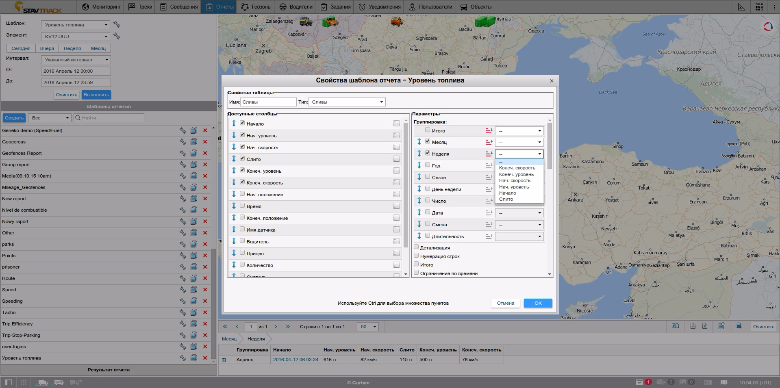The width and height of the screenshot is (780, 388).
Task: Edit template wrench next to Шаблон dropdown
Action: [x=117, y=25]
